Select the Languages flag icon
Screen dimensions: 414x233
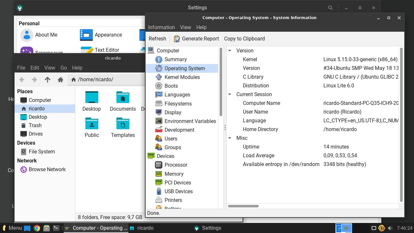[x=158, y=94]
